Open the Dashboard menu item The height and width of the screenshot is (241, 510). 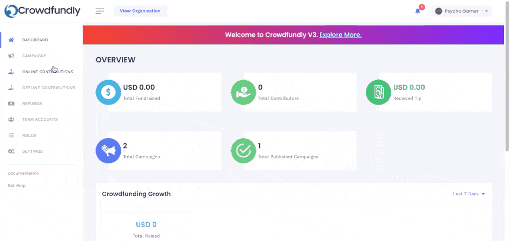click(35, 40)
